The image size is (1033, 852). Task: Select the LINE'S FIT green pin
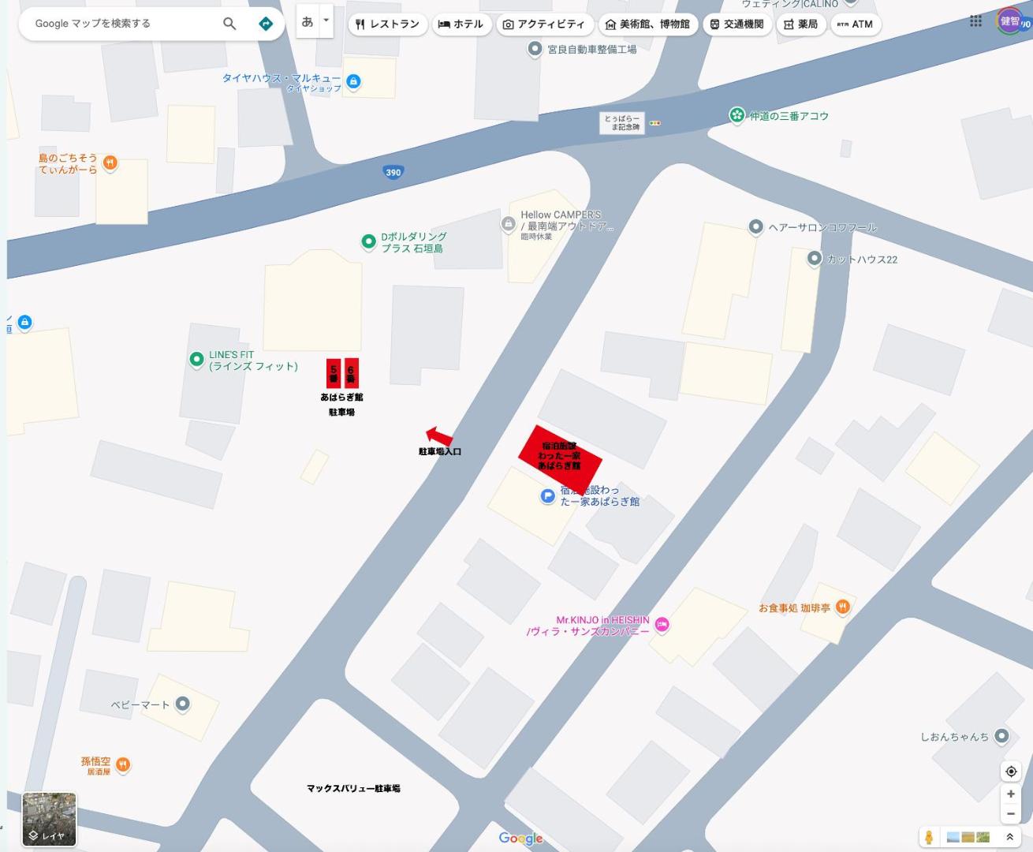(196, 360)
